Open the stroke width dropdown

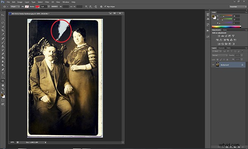[49, 7]
